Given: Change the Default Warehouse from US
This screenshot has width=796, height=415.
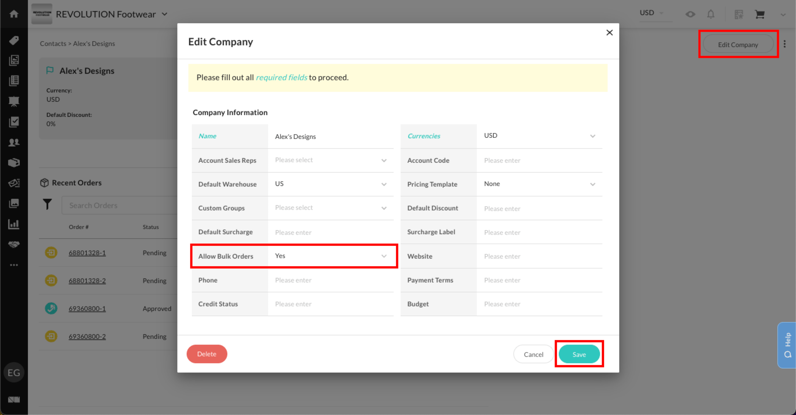Looking at the screenshot, I should 331,184.
